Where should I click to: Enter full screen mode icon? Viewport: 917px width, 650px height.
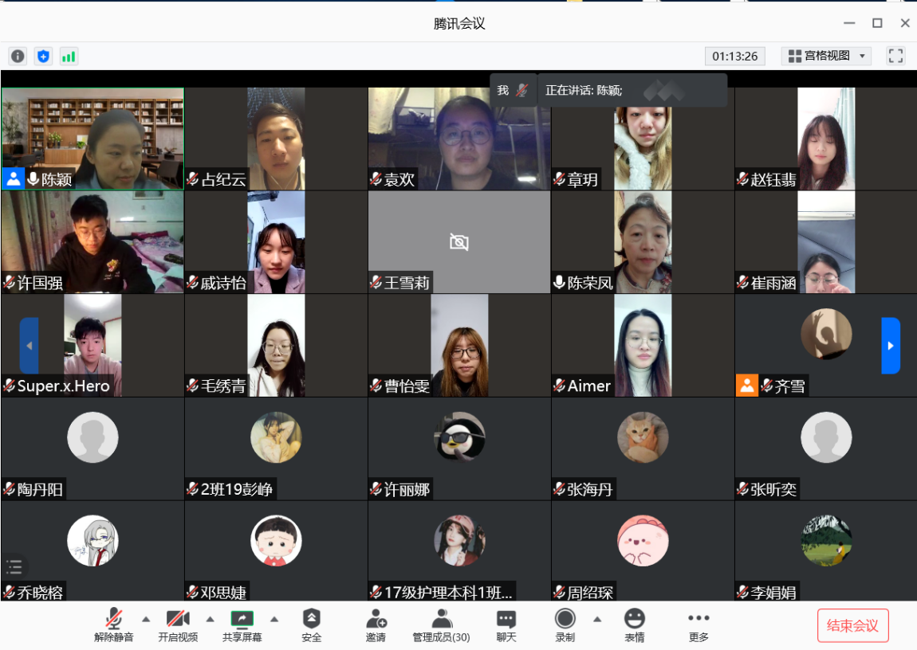pyautogui.click(x=895, y=56)
